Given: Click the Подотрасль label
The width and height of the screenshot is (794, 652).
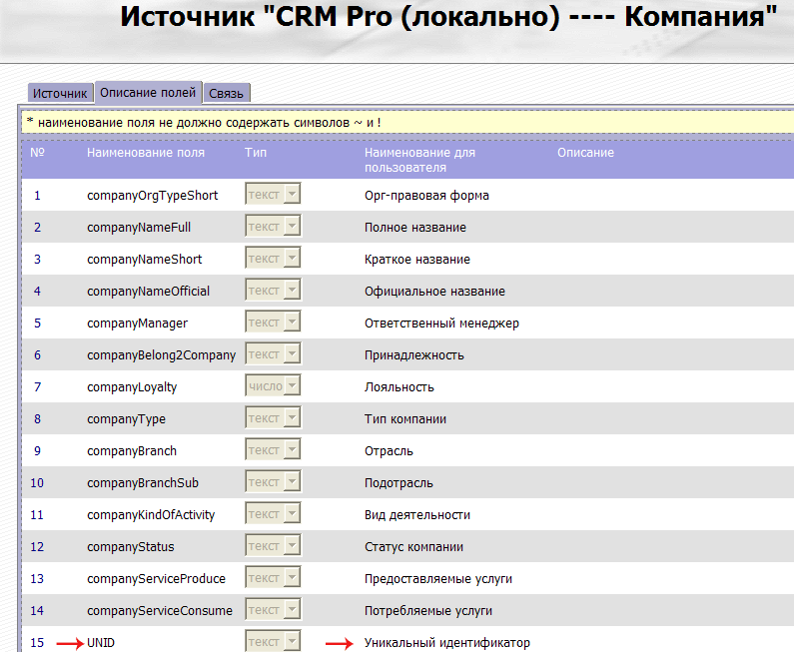Looking at the screenshot, I should point(399,482).
